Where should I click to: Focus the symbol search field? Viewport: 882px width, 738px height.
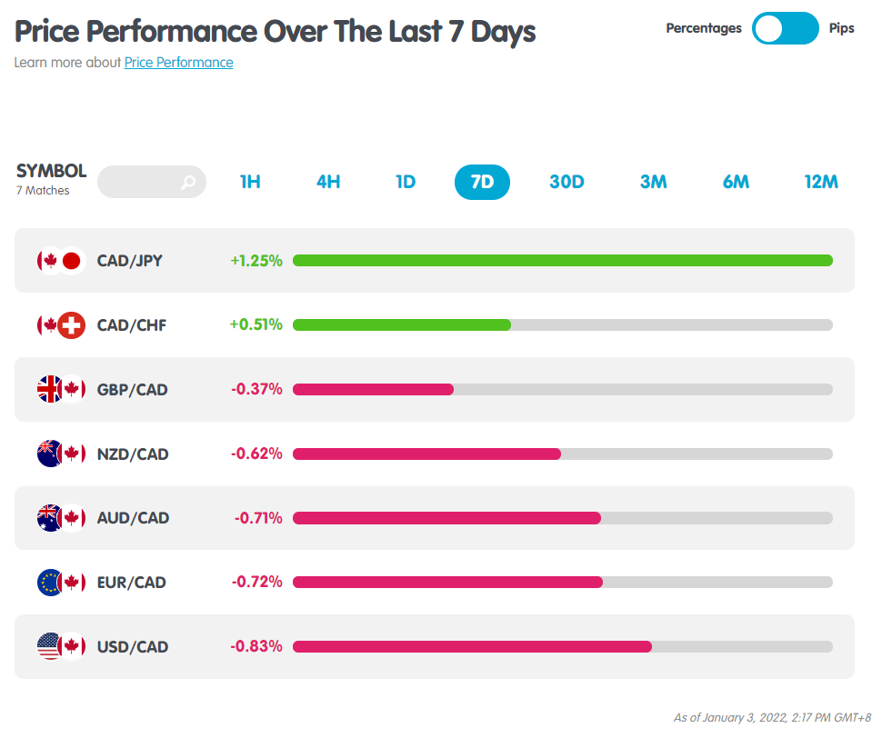pyautogui.click(x=151, y=182)
